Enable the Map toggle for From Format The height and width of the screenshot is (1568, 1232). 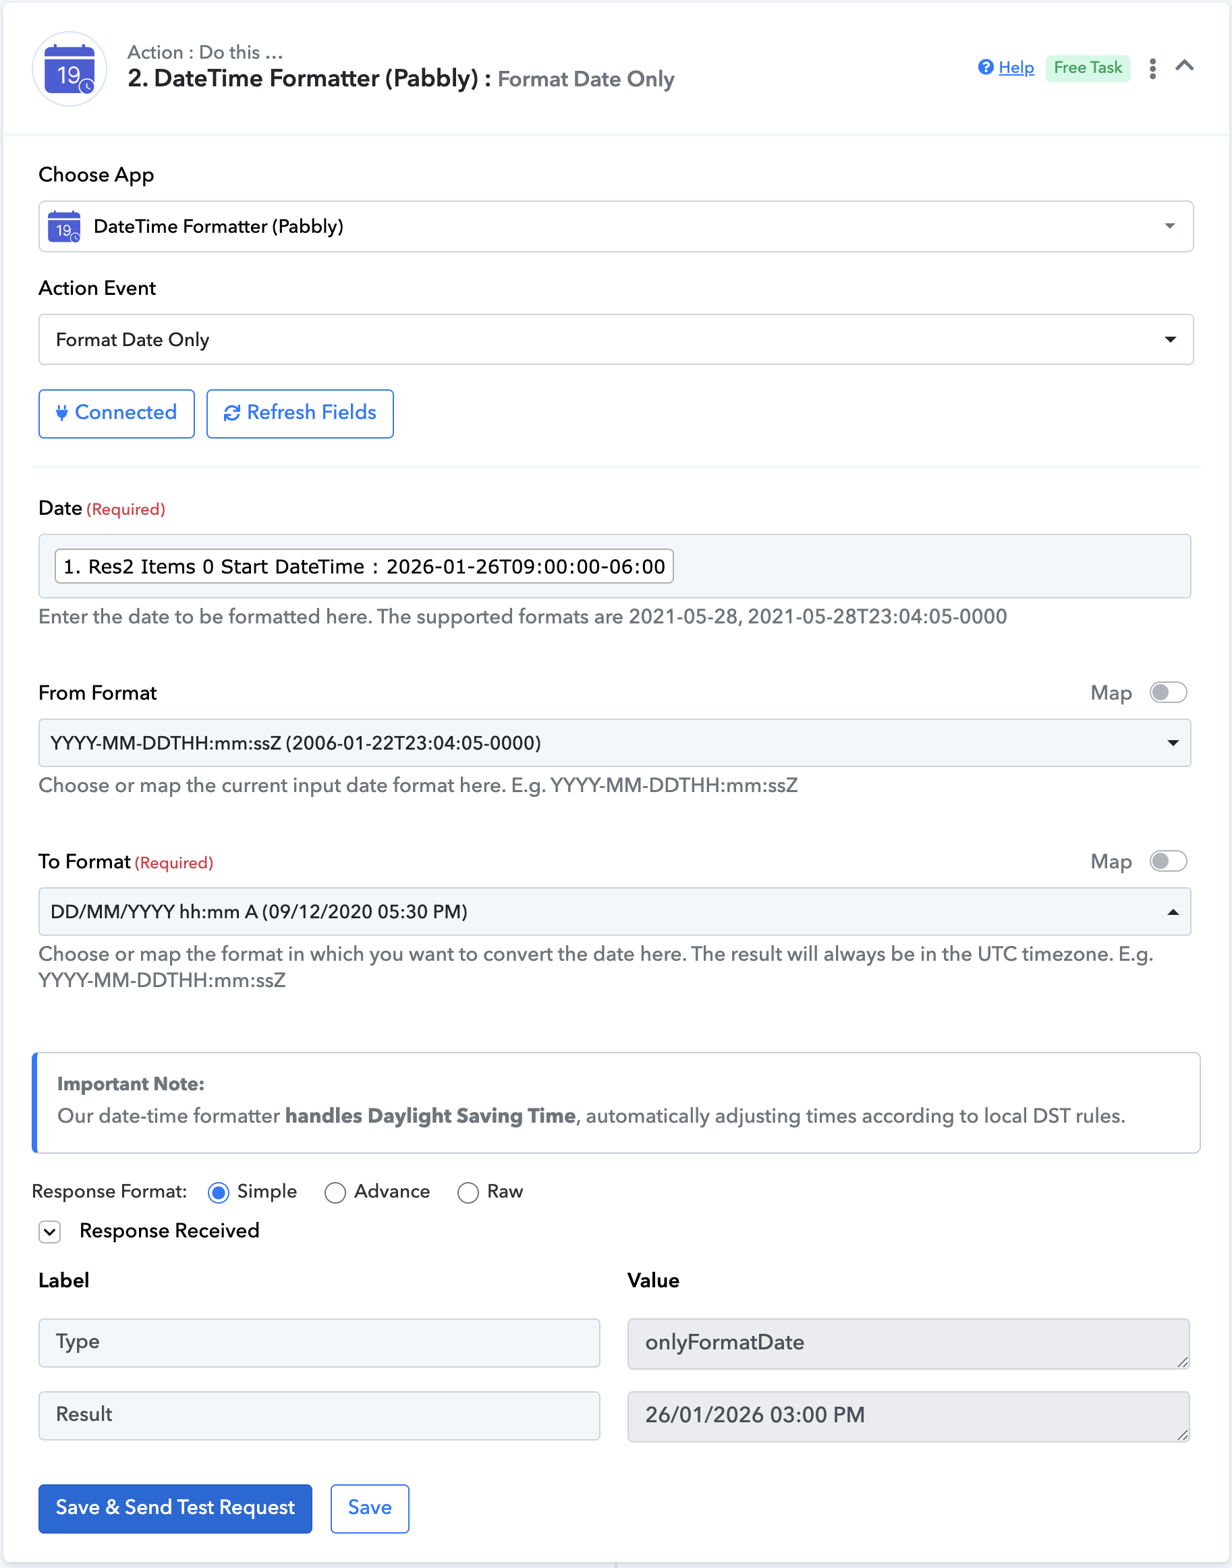click(x=1167, y=692)
